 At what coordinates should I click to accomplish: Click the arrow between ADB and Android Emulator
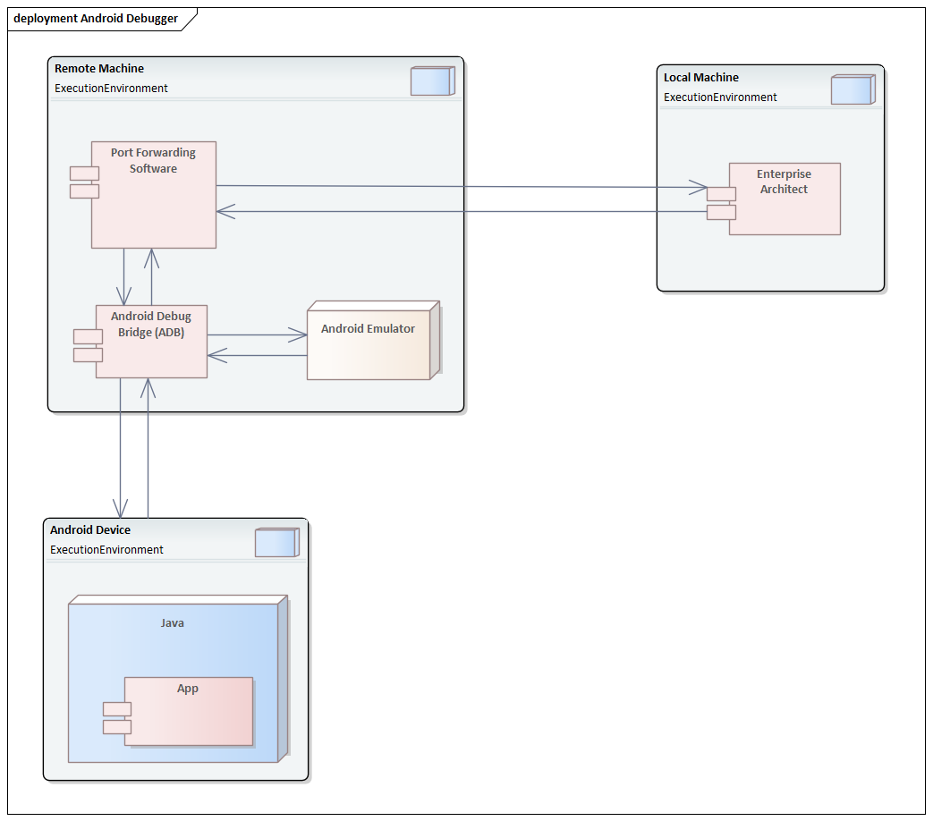[x=258, y=334]
